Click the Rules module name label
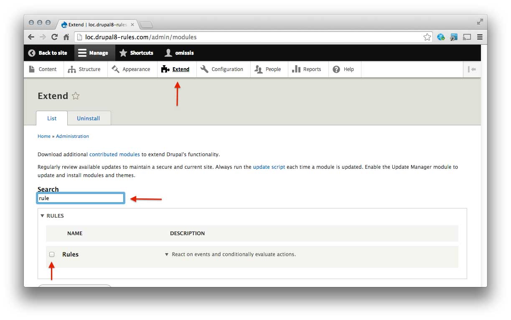The height and width of the screenshot is (320, 511). [x=70, y=254]
